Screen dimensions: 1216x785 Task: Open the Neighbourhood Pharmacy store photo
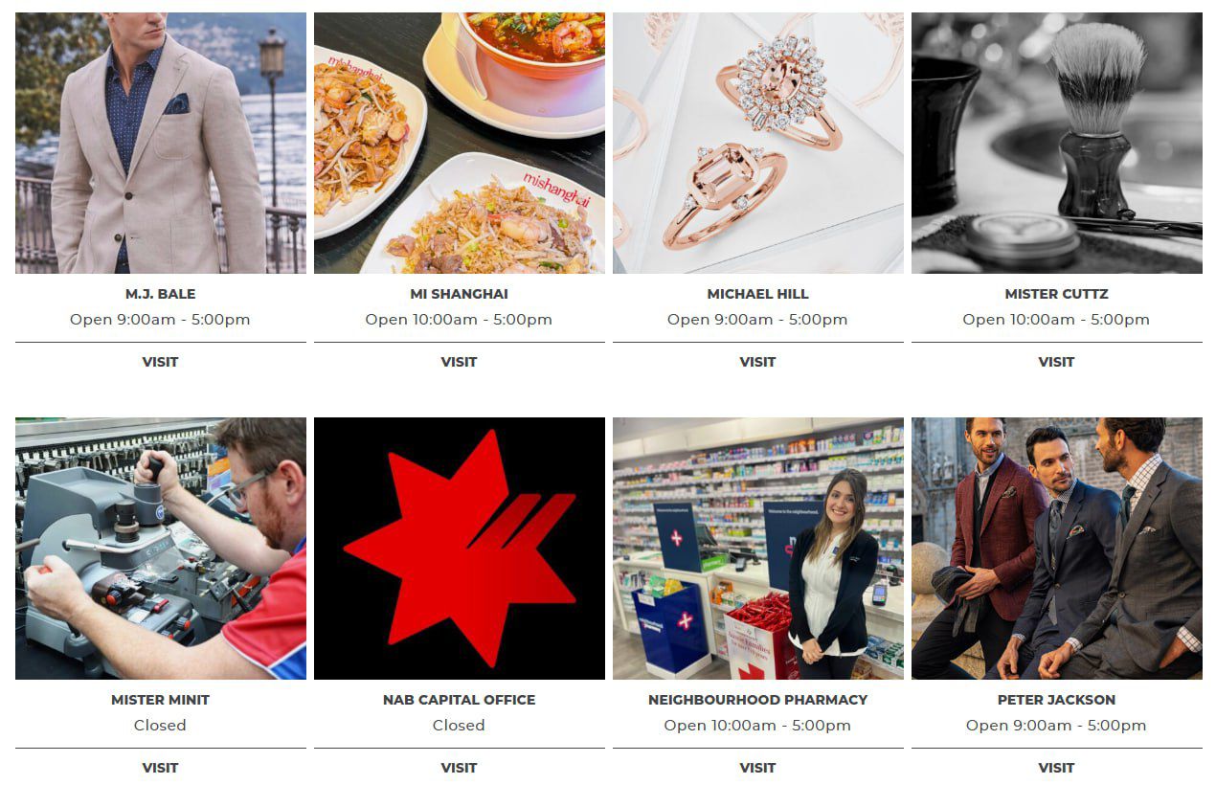(x=758, y=549)
